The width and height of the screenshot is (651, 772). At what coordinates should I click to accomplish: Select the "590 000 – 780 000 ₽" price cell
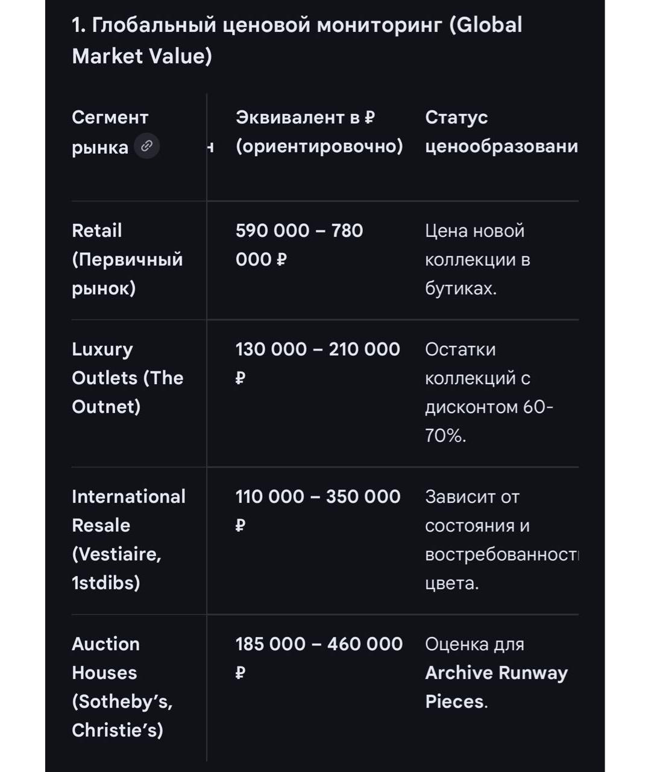point(299,245)
